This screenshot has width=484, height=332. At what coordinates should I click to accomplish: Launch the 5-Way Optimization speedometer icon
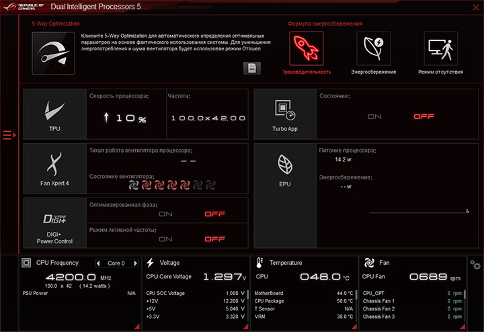point(53,53)
